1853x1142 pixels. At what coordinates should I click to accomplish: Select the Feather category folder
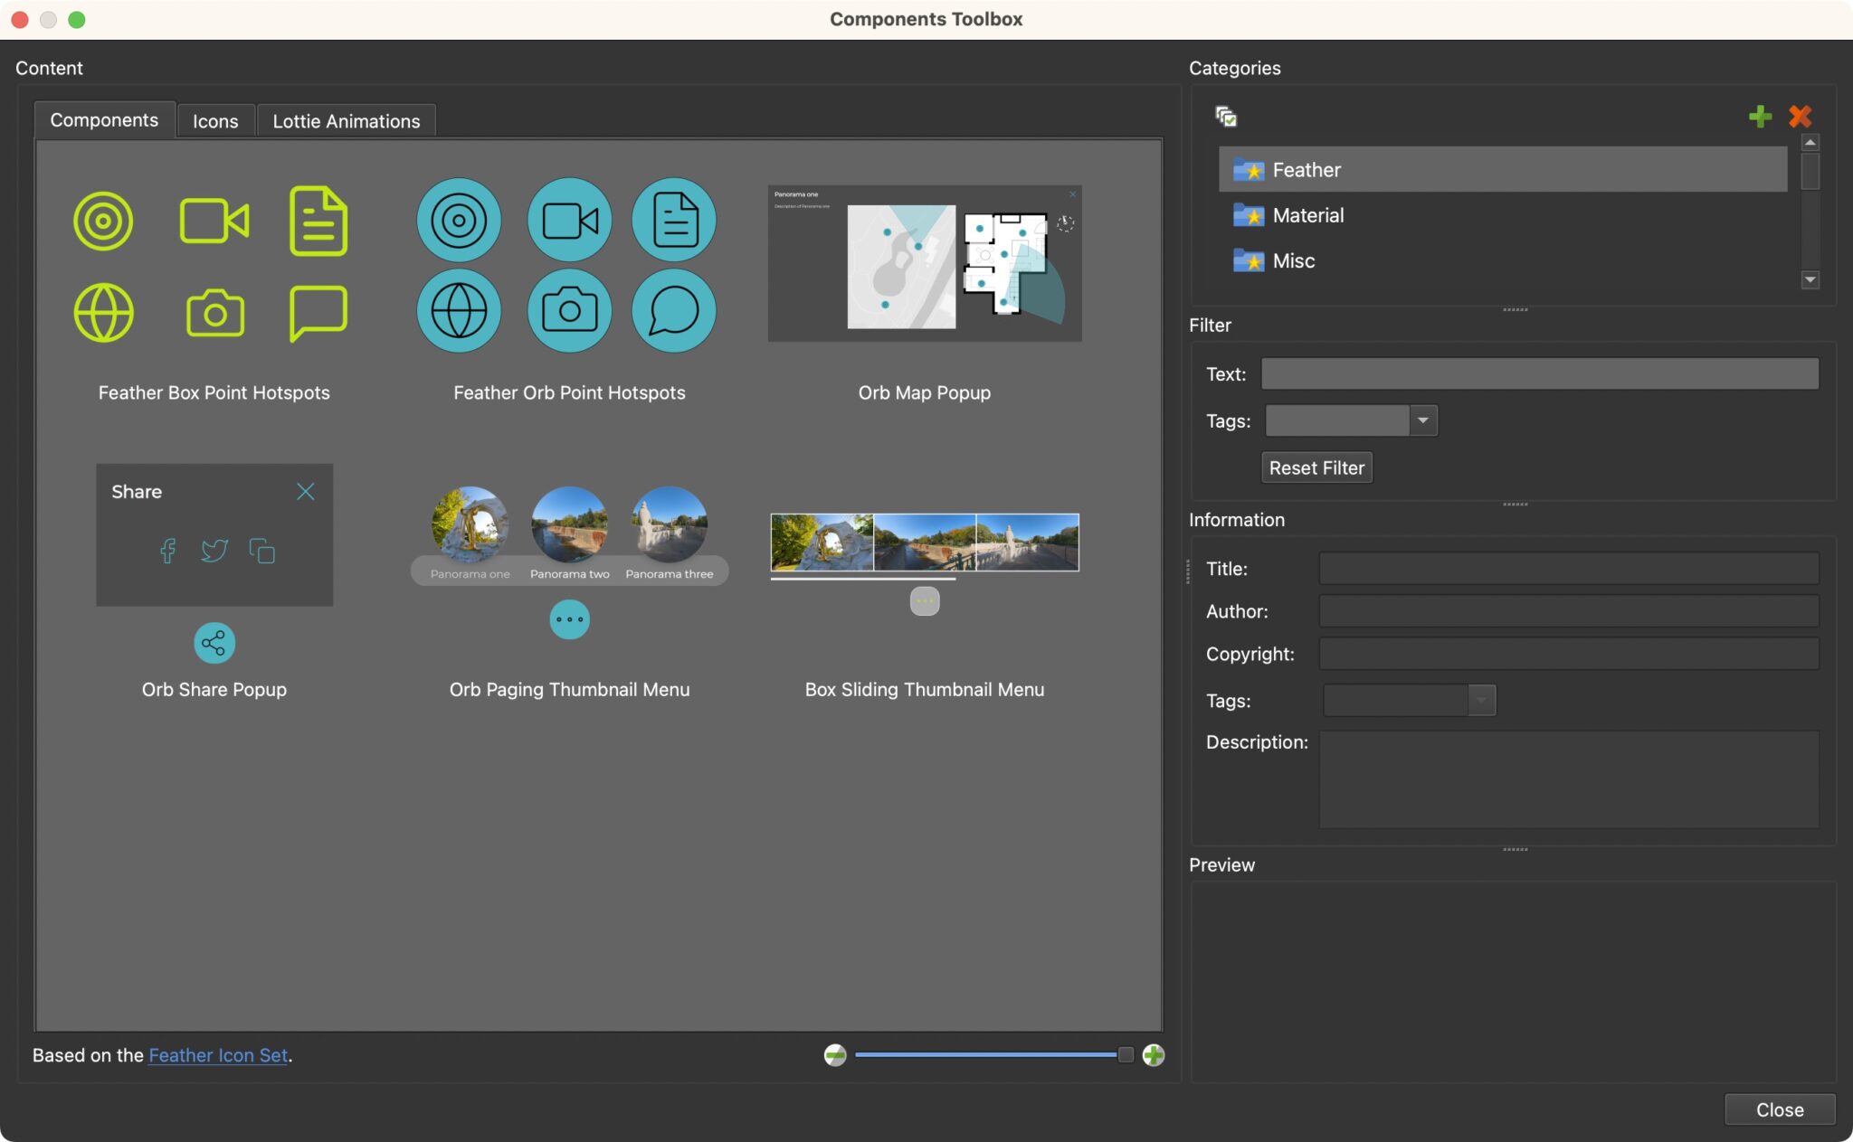(1503, 169)
